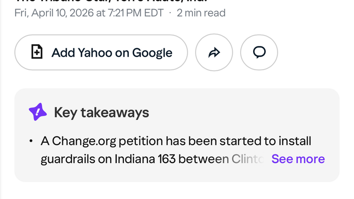
Task: Click the Key takeaways heading
Action: tap(101, 113)
